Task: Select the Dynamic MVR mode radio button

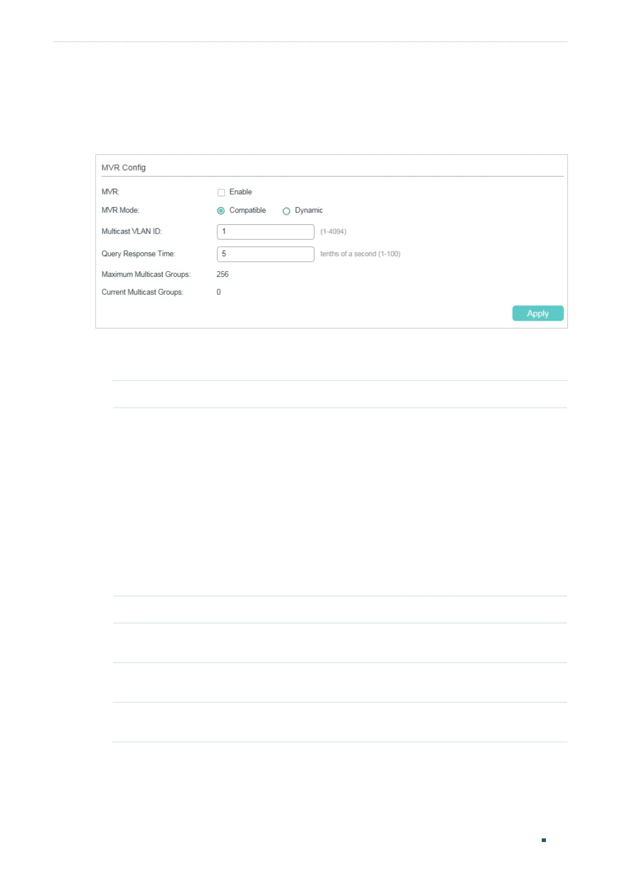Action: click(x=286, y=211)
